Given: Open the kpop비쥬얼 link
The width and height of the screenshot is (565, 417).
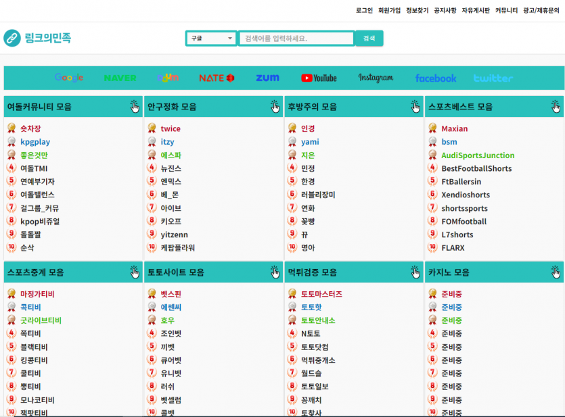Looking at the screenshot, I should 40,221.
